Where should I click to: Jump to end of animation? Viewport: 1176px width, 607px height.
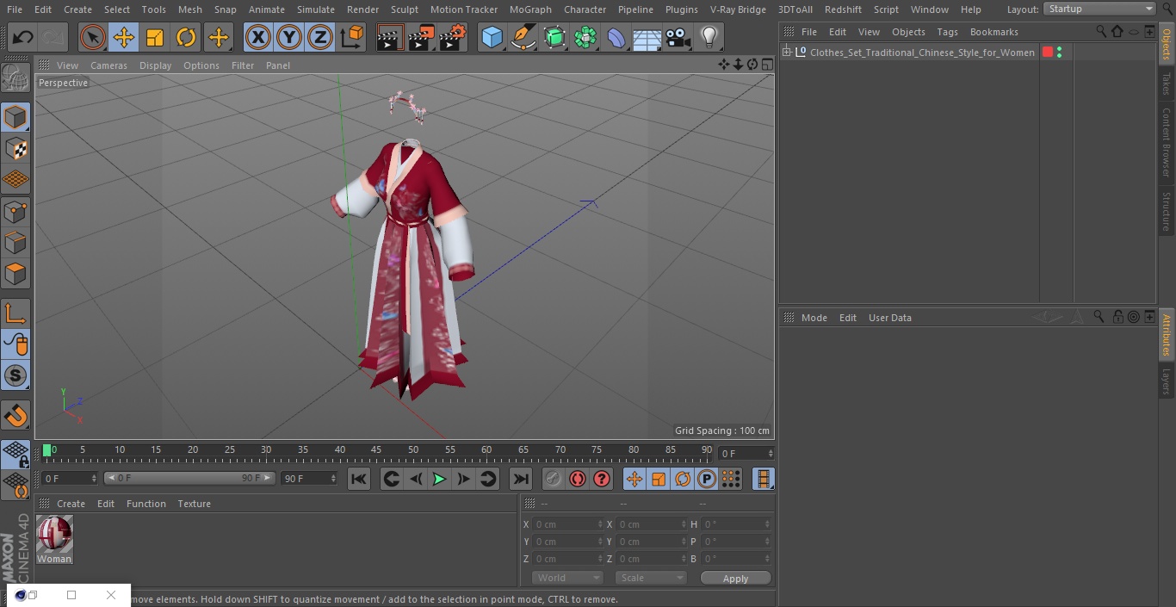tap(521, 479)
